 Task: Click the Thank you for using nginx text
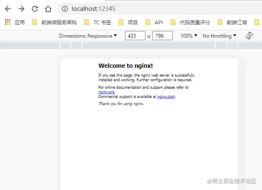[121, 104]
